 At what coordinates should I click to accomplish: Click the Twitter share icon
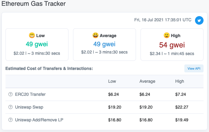click(x=199, y=20)
